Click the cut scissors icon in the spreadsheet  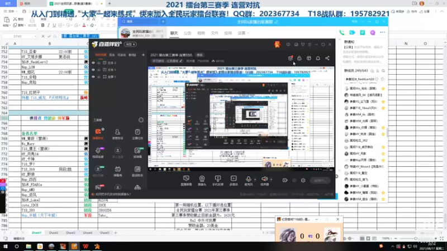pos(15,19)
